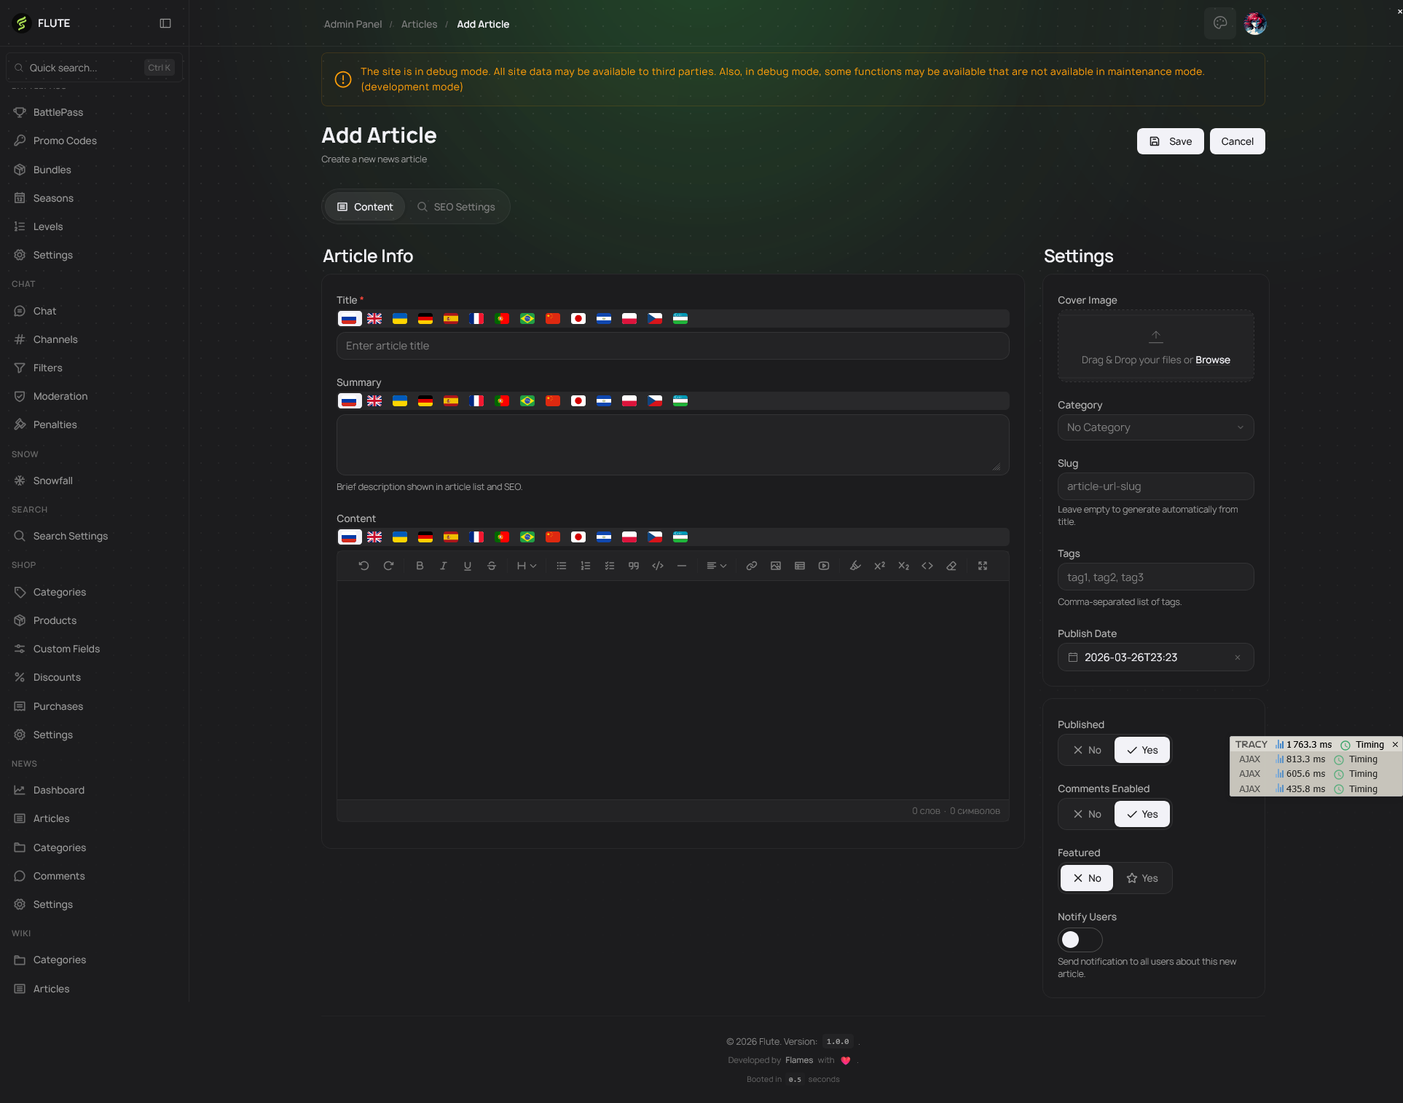Image resolution: width=1403 pixels, height=1103 pixels.
Task: Expand the heading level dropdown
Action: coord(526,566)
